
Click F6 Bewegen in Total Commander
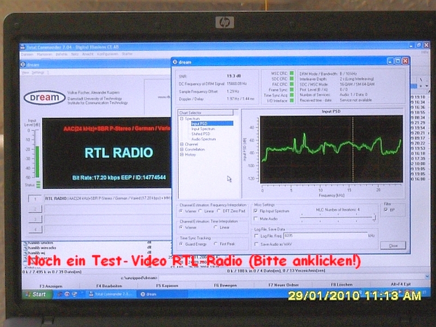tap(225, 285)
